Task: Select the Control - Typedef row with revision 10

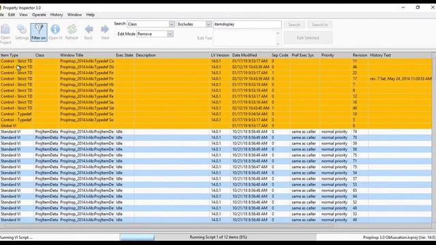Action: click(216, 114)
